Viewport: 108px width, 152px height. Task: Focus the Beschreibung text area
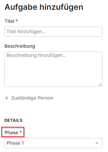53,69
